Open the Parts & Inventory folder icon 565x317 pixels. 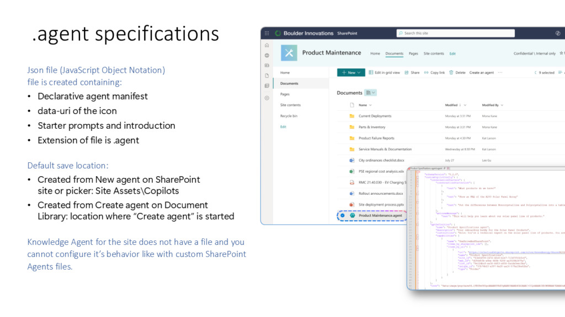tap(351, 127)
